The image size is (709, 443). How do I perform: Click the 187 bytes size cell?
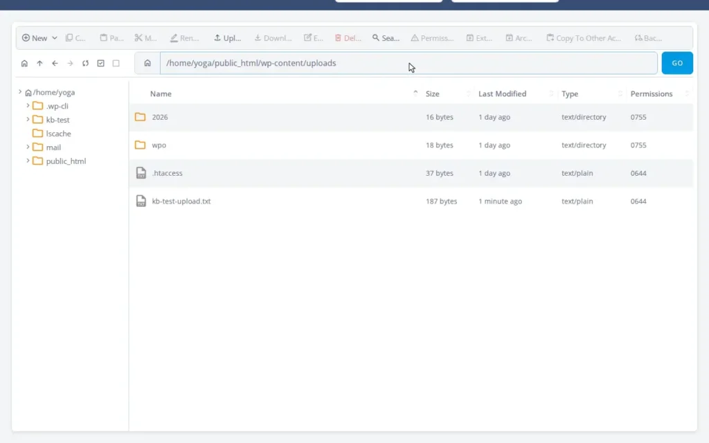pyautogui.click(x=441, y=201)
